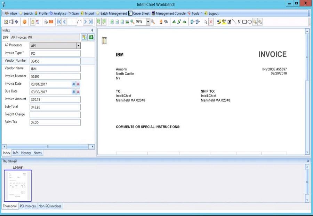Click the magnifier zoom-in icon
Screen dimensions: 313x216
[133, 22]
